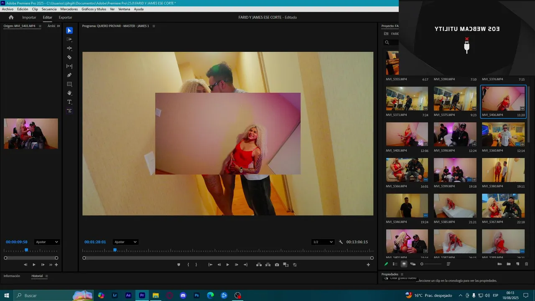Play clip in Source monitor
The width and height of the screenshot is (535, 301).
pyautogui.click(x=34, y=265)
